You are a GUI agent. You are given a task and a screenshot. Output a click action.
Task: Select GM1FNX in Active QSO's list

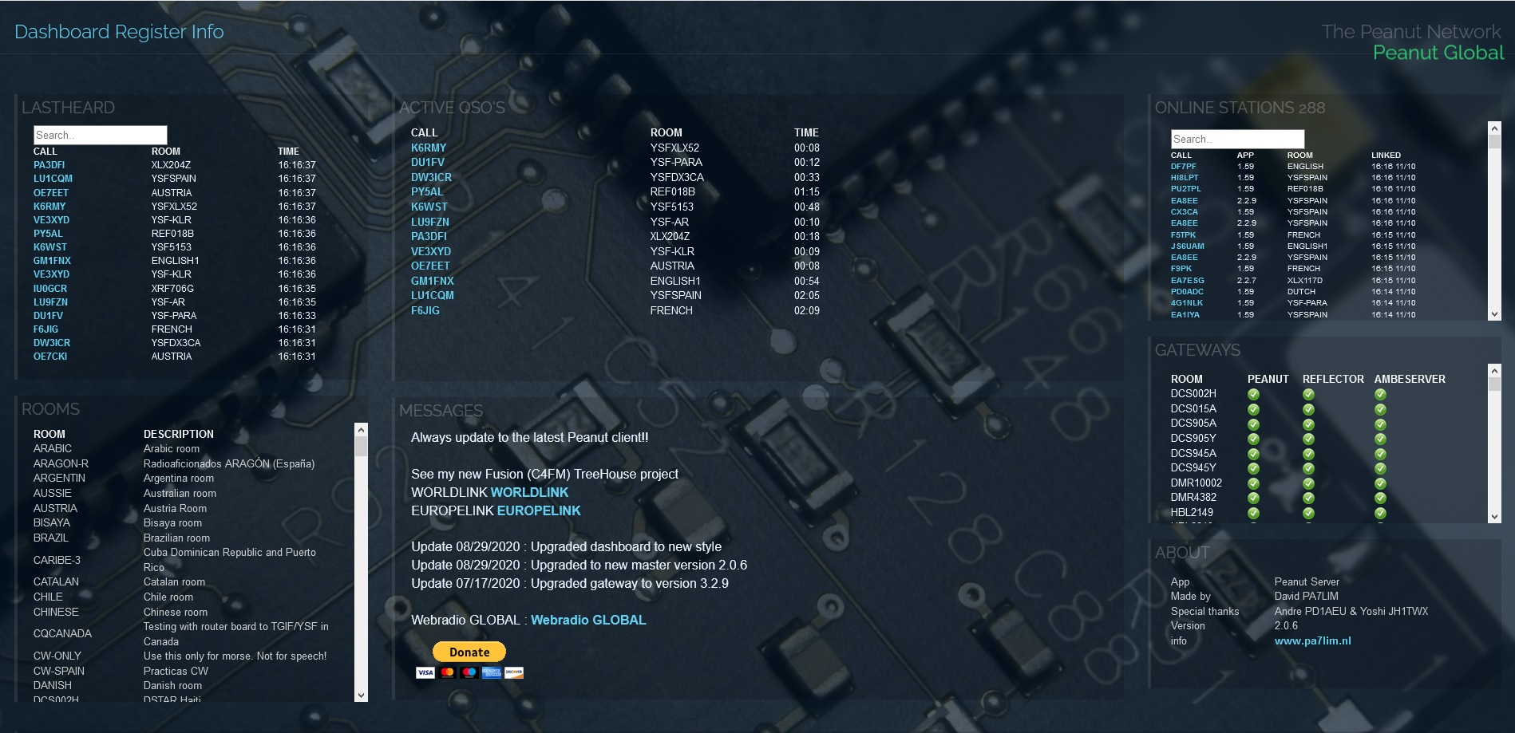[x=433, y=282]
